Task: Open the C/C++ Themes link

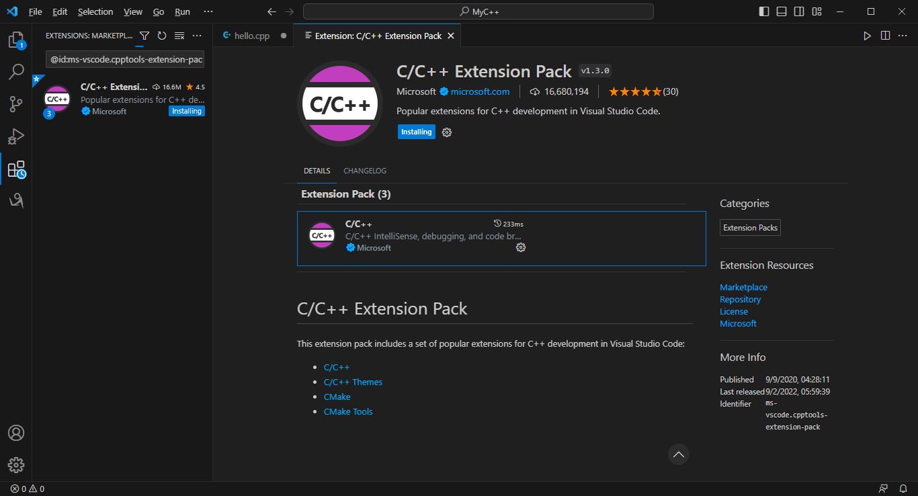Action: pyautogui.click(x=353, y=382)
